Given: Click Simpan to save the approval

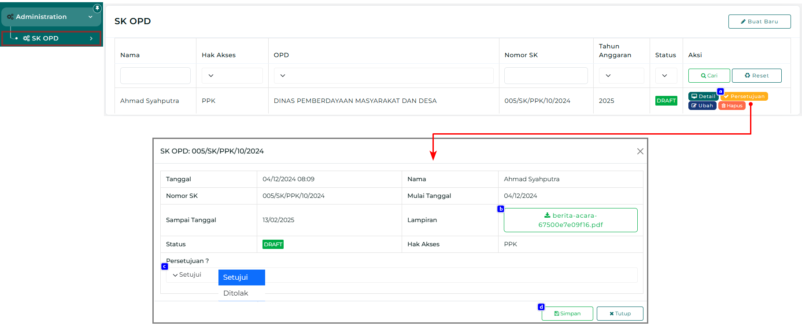Looking at the screenshot, I should pos(567,314).
